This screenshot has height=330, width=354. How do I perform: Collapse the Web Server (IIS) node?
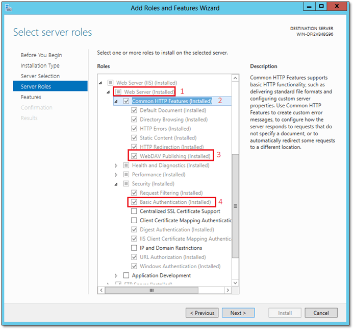[100, 83]
